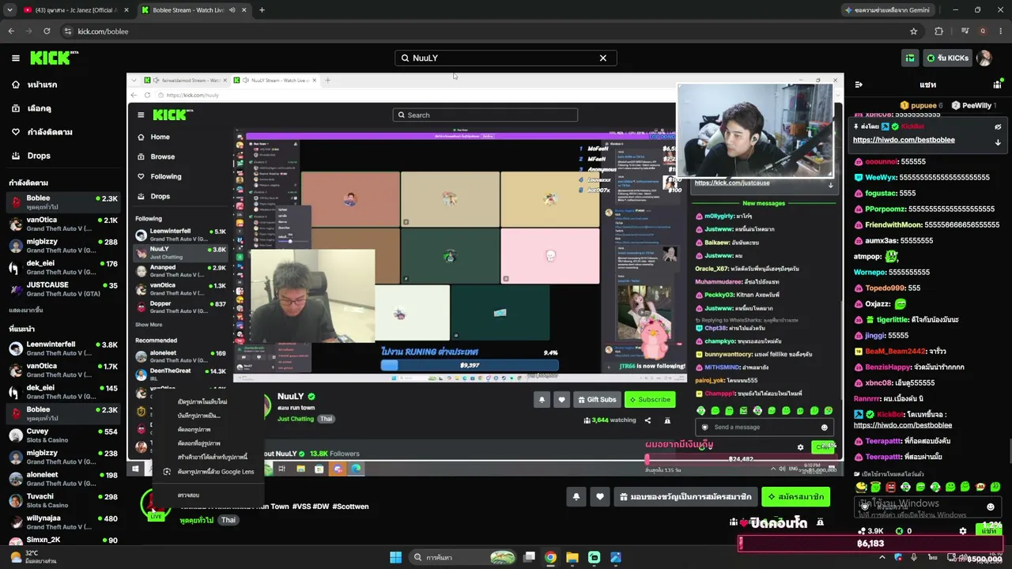
Task: Toggle follow heart for Boblee
Action: [600, 497]
